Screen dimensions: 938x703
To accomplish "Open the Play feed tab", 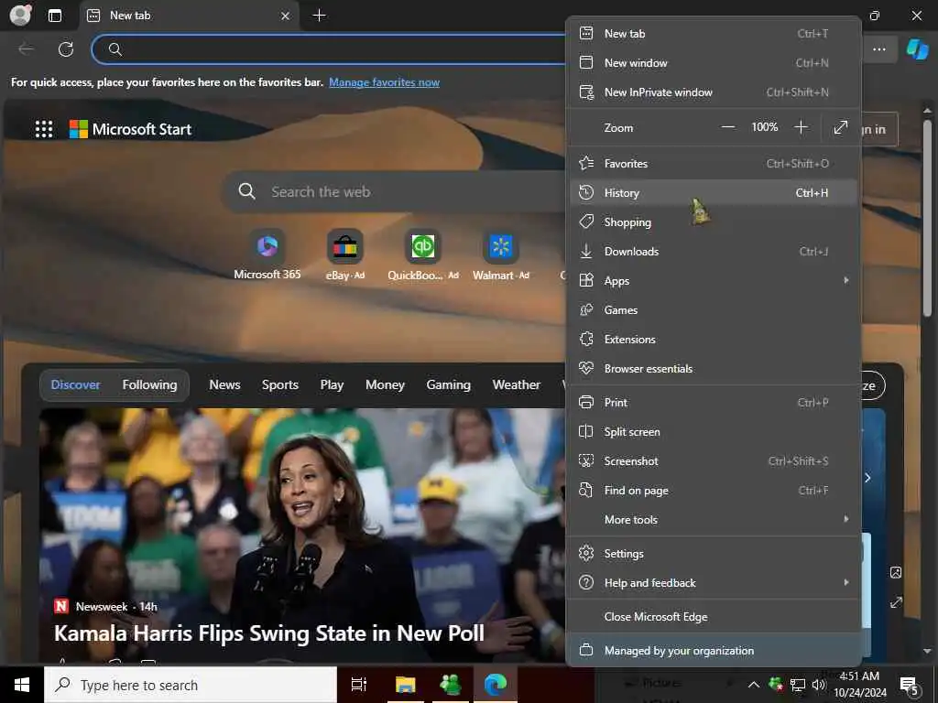I will tap(332, 385).
